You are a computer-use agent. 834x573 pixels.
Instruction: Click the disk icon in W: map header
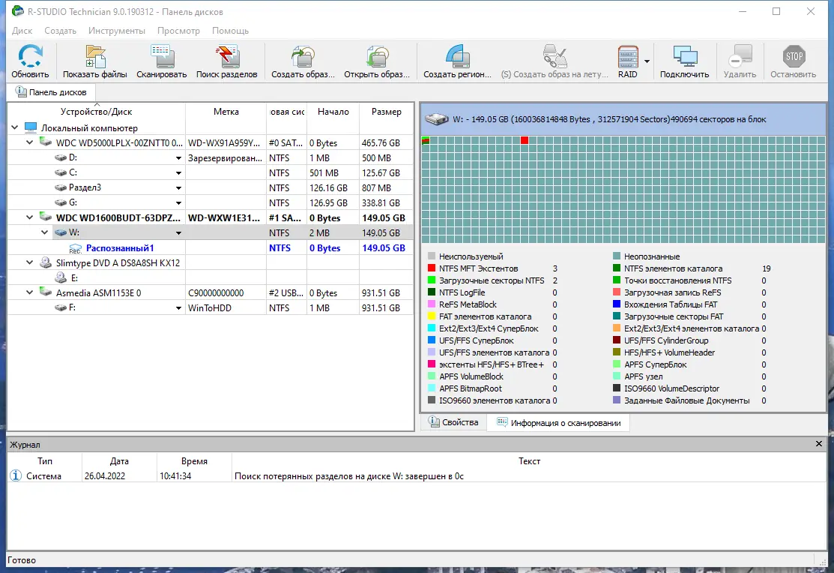click(436, 119)
